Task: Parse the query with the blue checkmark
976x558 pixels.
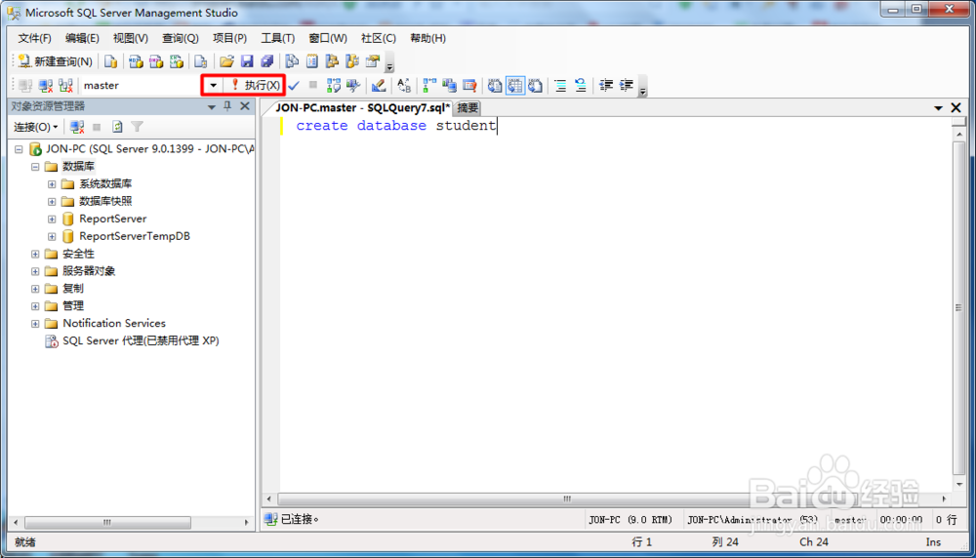Action: tap(294, 85)
